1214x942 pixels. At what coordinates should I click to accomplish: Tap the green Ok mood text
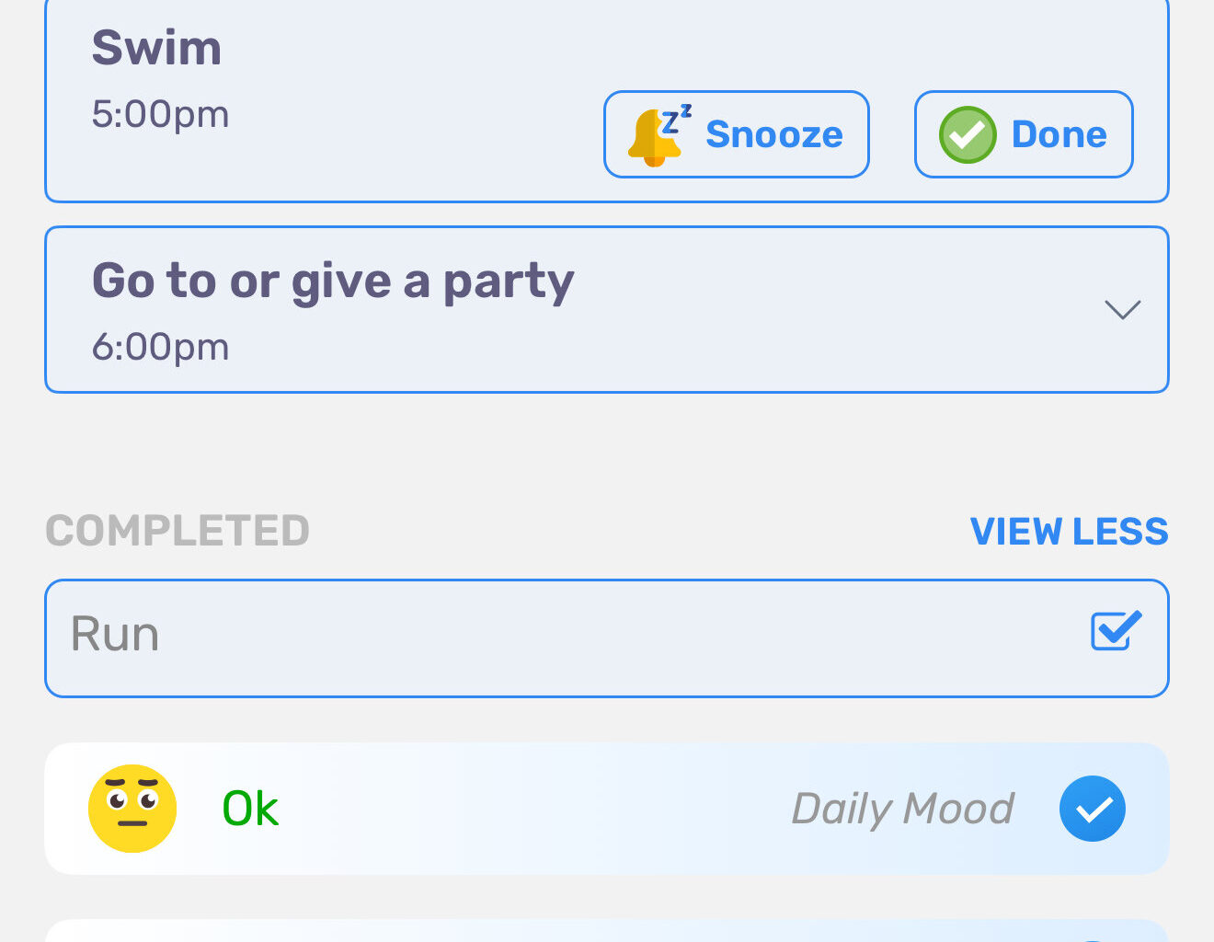(x=250, y=810)
